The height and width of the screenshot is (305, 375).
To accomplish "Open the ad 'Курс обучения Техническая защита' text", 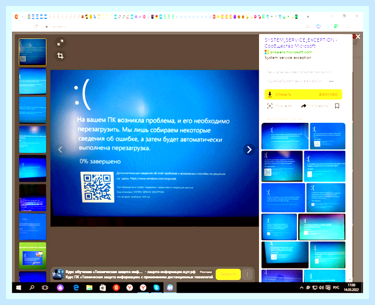I will coord(104,272).
